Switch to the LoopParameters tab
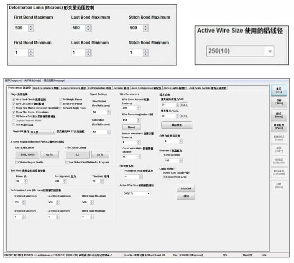 73,88
